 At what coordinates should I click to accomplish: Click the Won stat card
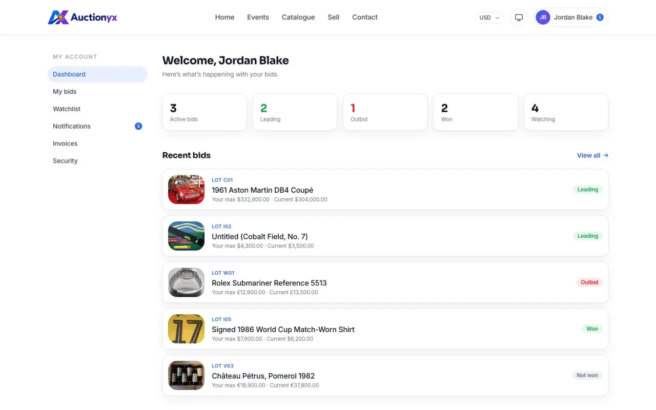tap(476, 112)
